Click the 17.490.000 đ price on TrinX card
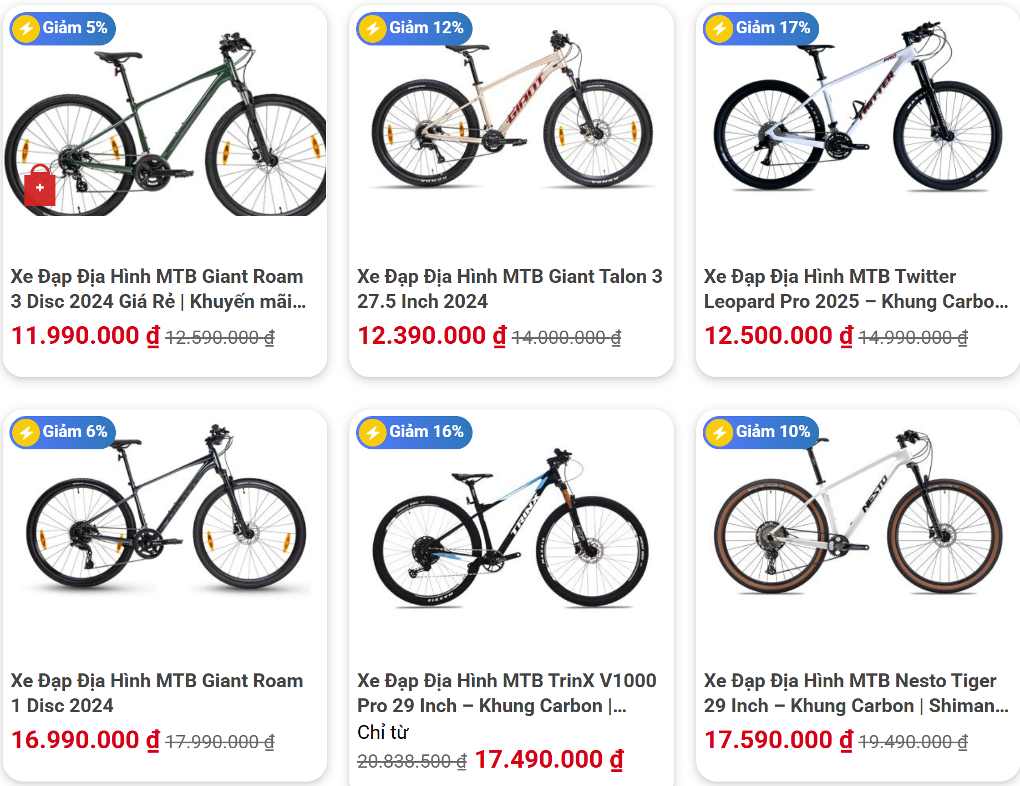The image size is (1020, 786). [x=549, y=759]
